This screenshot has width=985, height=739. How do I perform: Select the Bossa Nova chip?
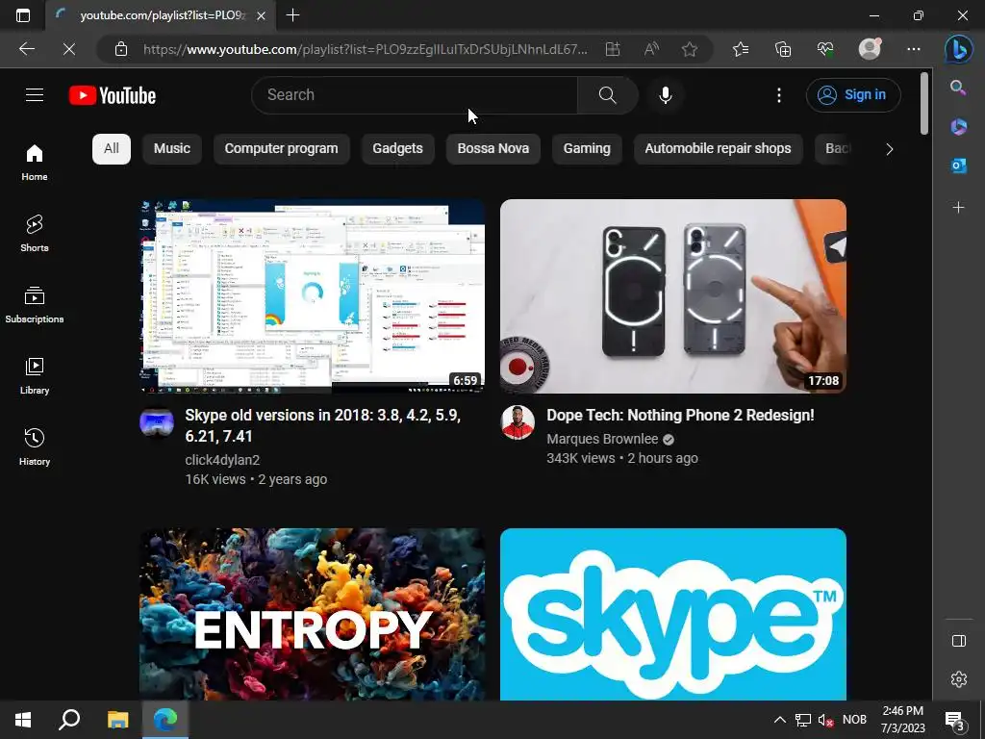(493, 149)
